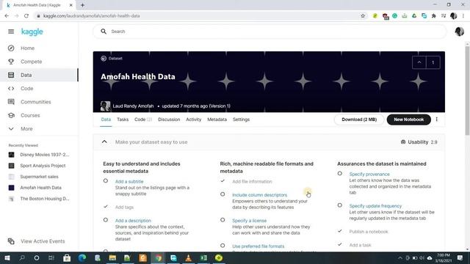Click the Usability score icon
Screen dimensions: 470x264
(x=403, y=142)
